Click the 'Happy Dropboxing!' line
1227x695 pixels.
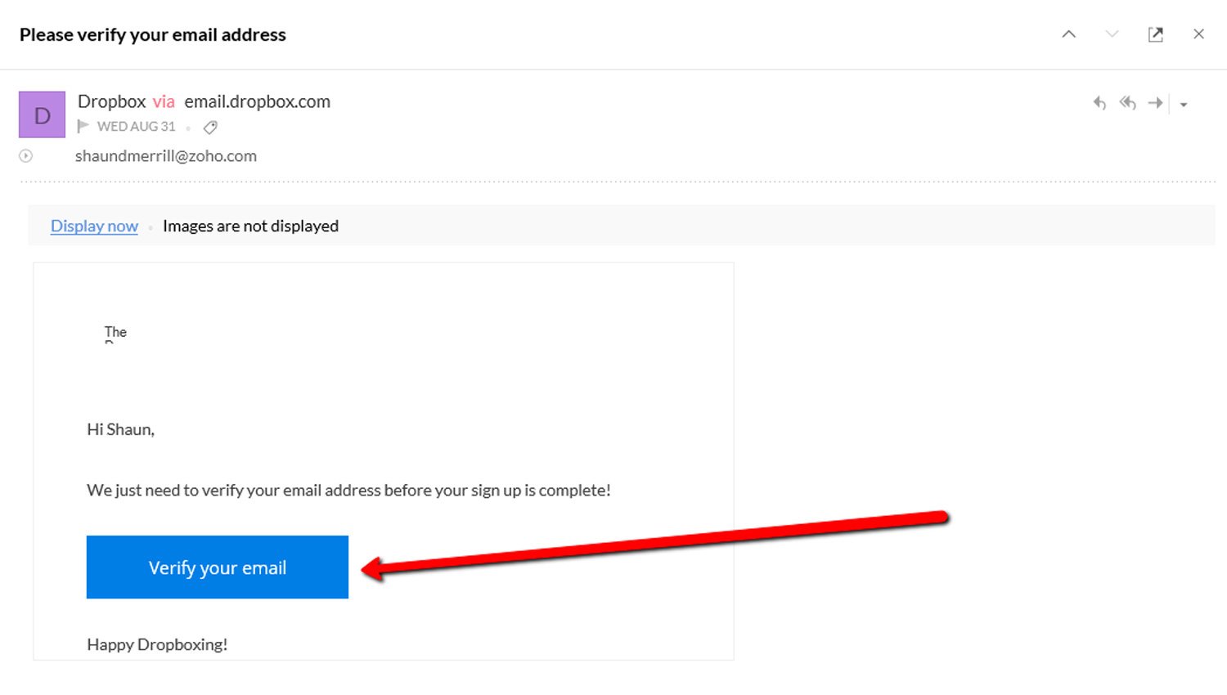tap(157, 644)
